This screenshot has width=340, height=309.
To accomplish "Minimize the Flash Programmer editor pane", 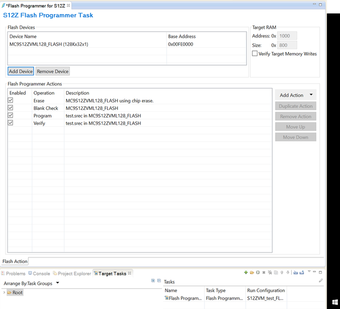I will (x=314, y=4).
